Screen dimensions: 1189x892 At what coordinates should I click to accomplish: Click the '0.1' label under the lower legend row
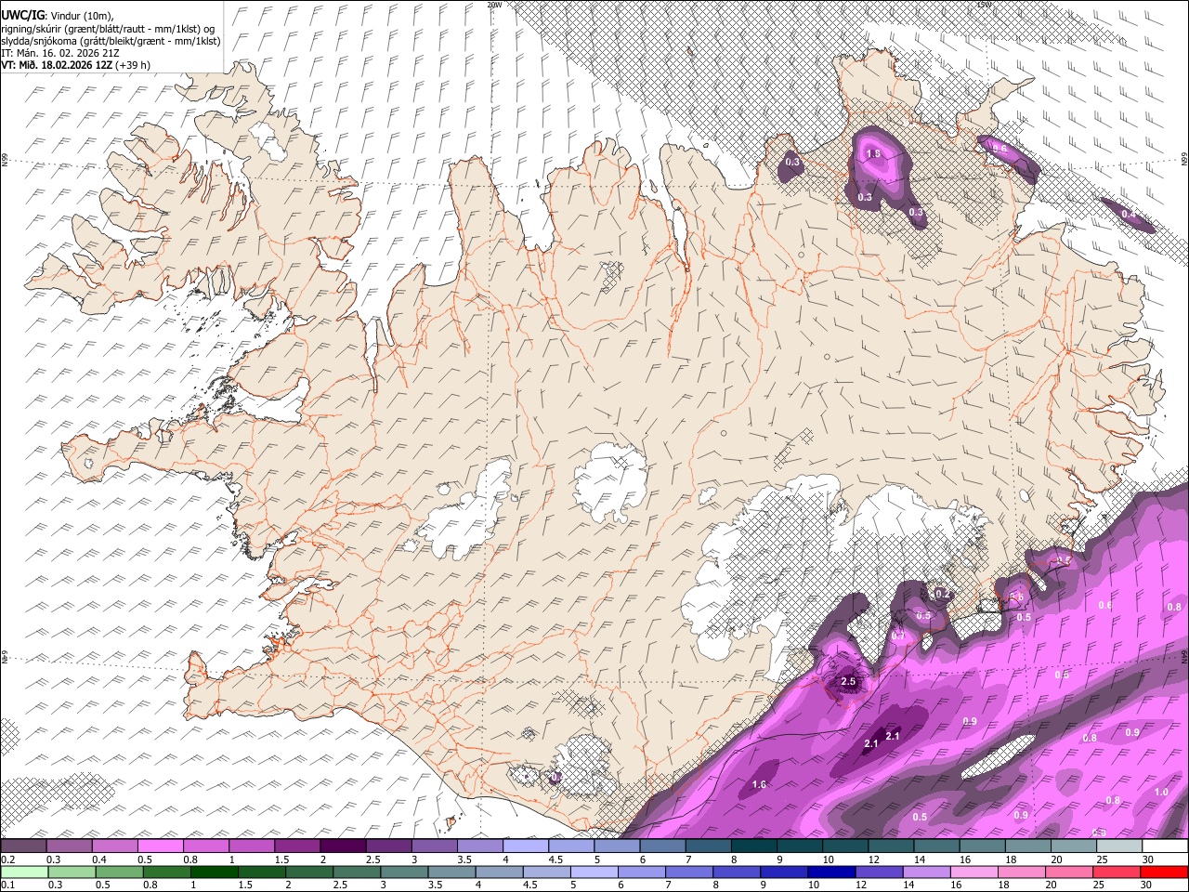[7, 885]
